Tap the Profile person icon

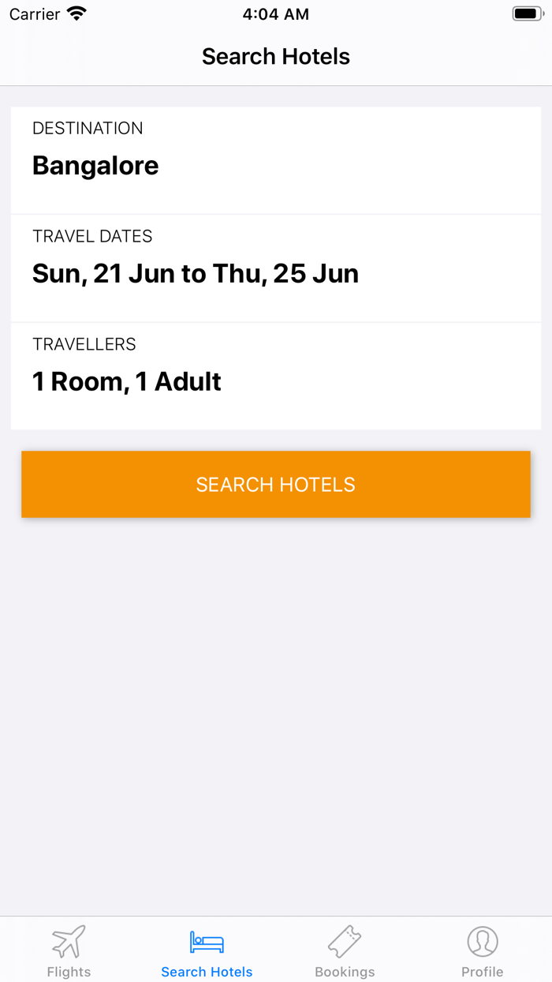tap(483, 939)
